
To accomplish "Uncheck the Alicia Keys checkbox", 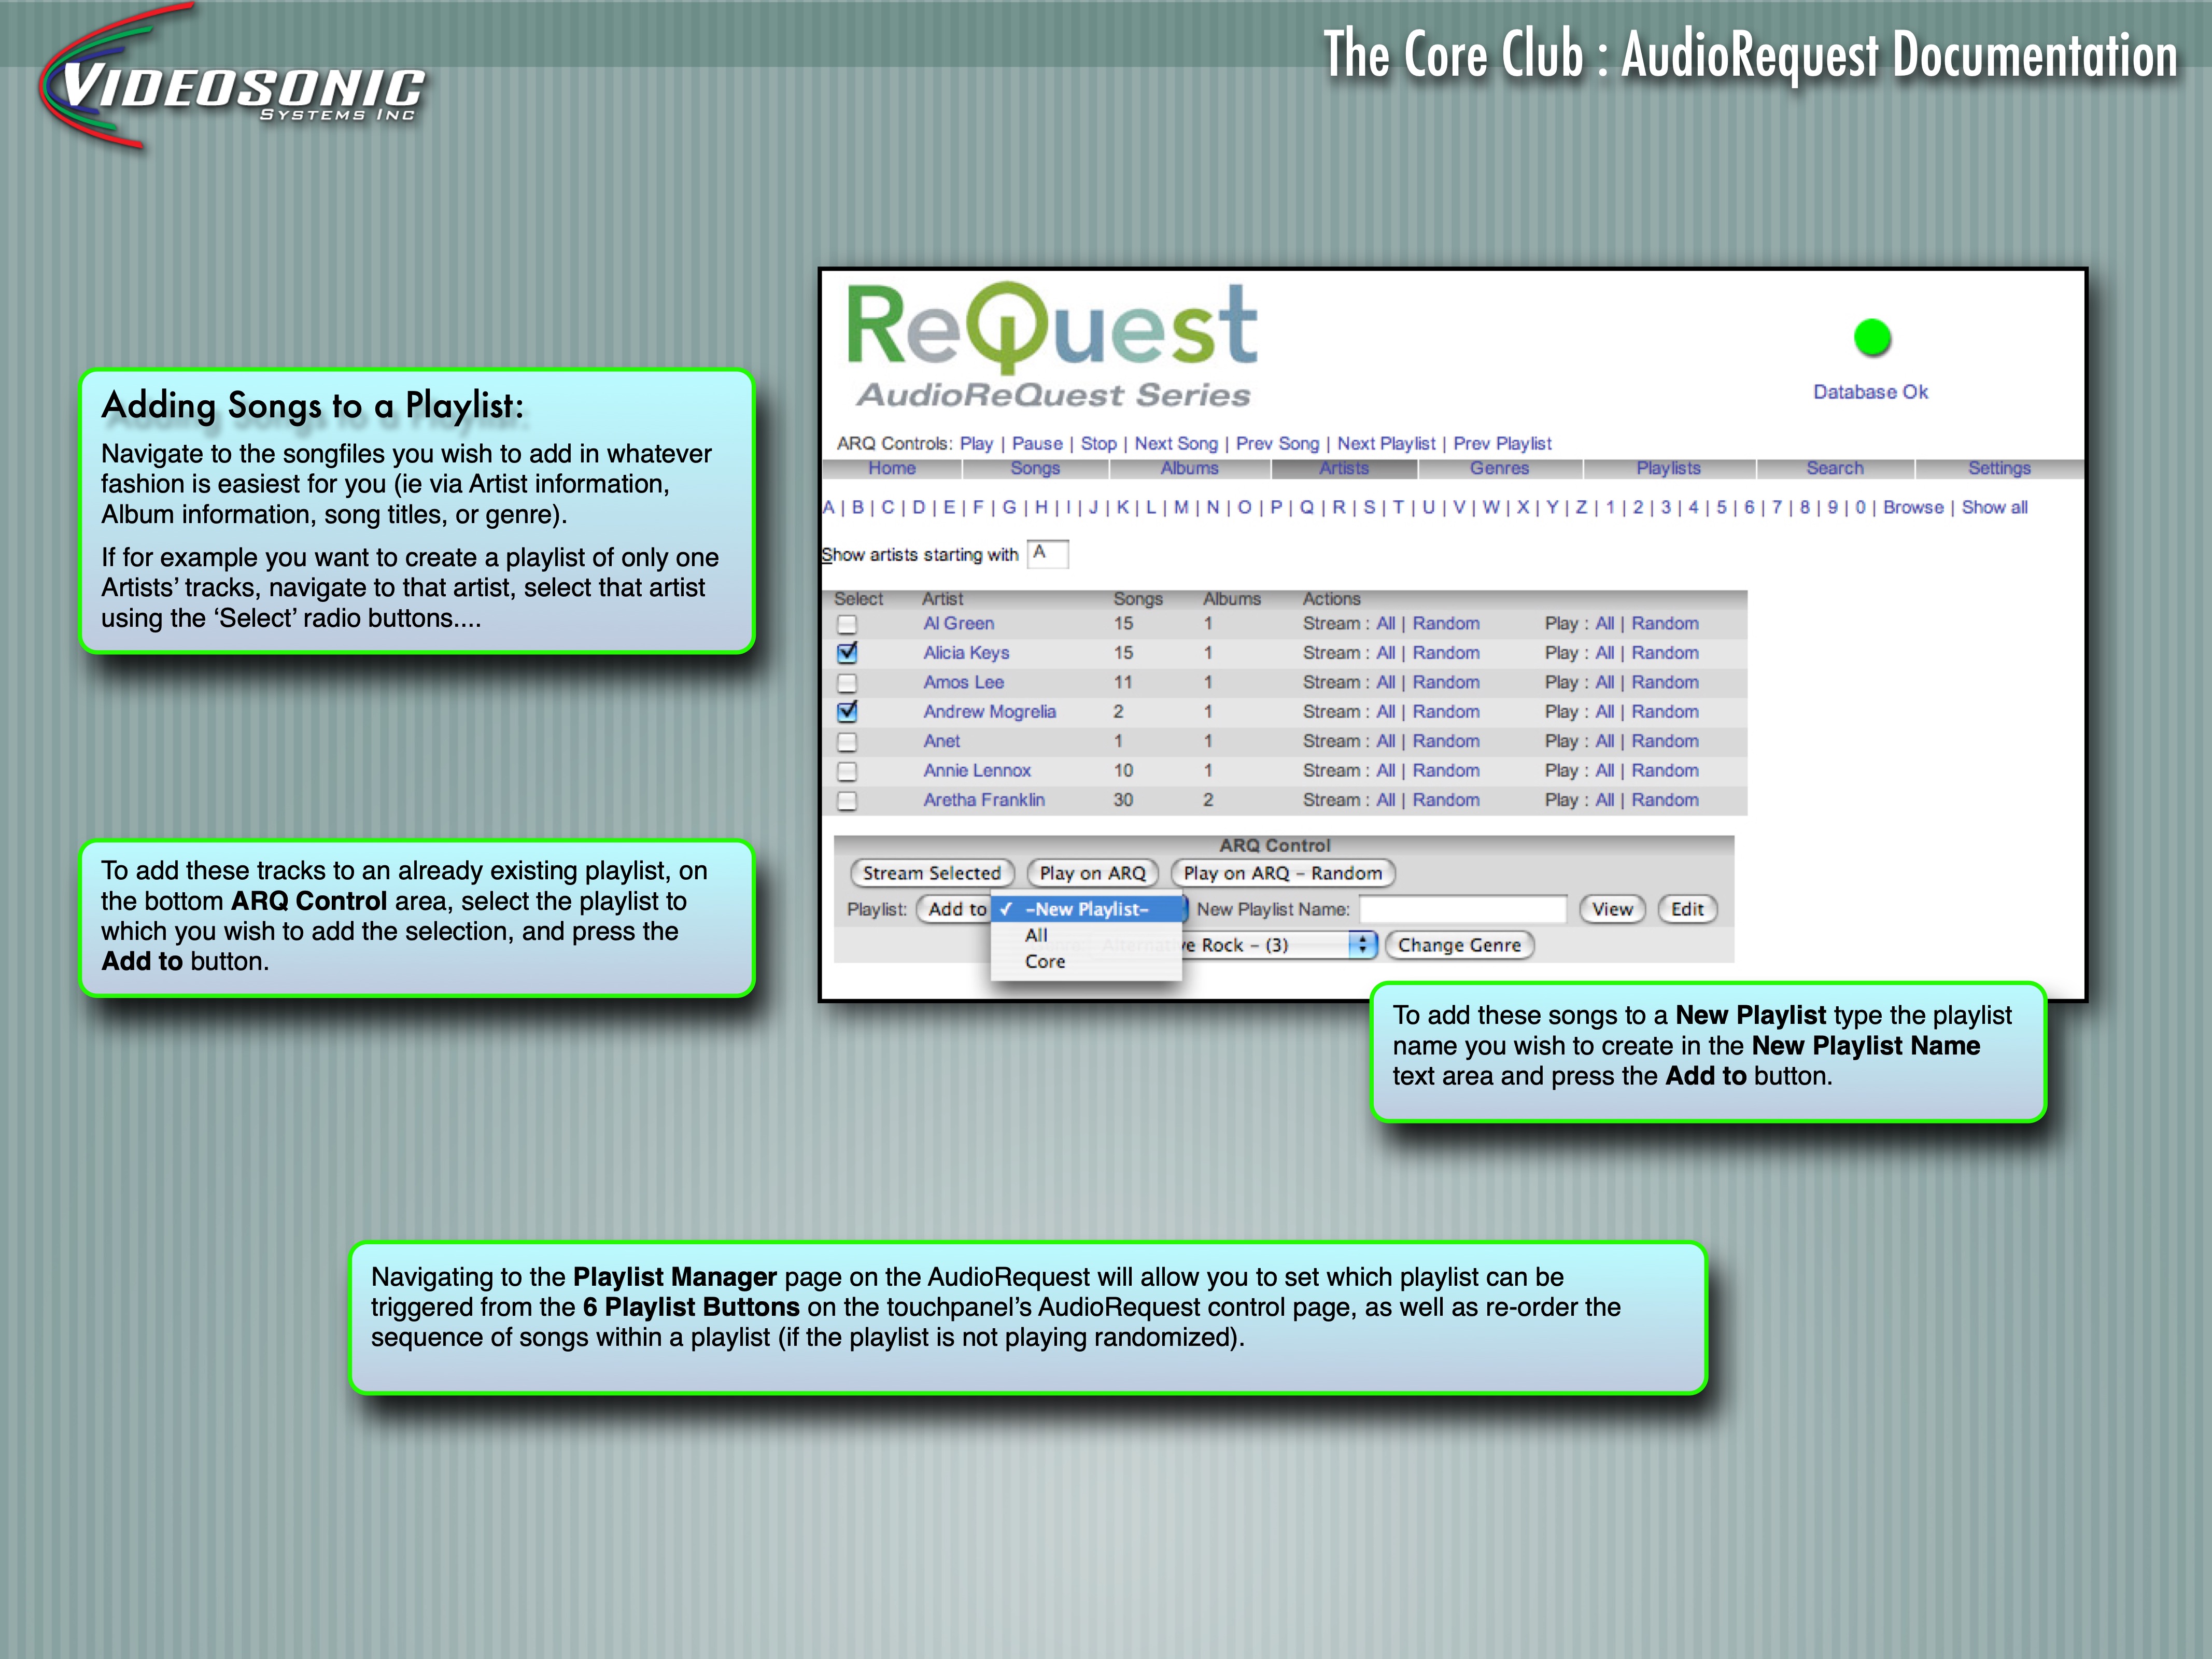I will click(x=847, y=653).
